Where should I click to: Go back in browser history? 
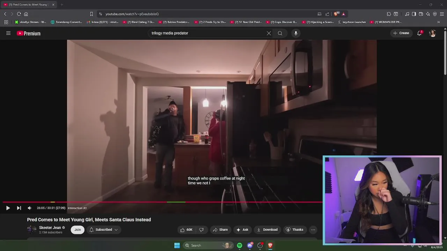click(x=5, y=14)
